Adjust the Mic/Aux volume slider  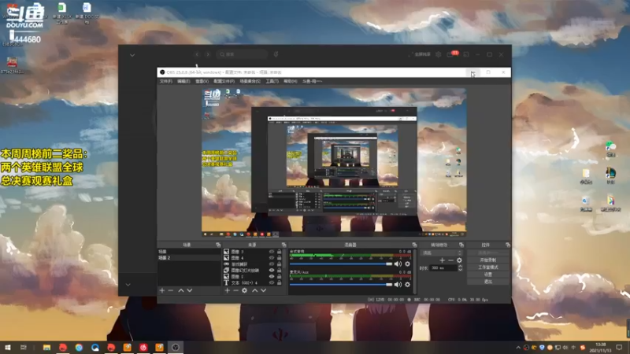click(x=341, y=284)
